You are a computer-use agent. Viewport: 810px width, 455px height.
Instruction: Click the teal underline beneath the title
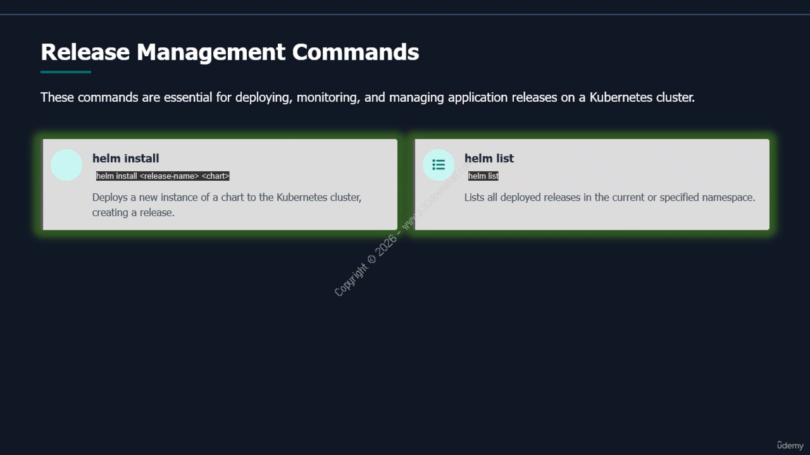coord(66,72)
